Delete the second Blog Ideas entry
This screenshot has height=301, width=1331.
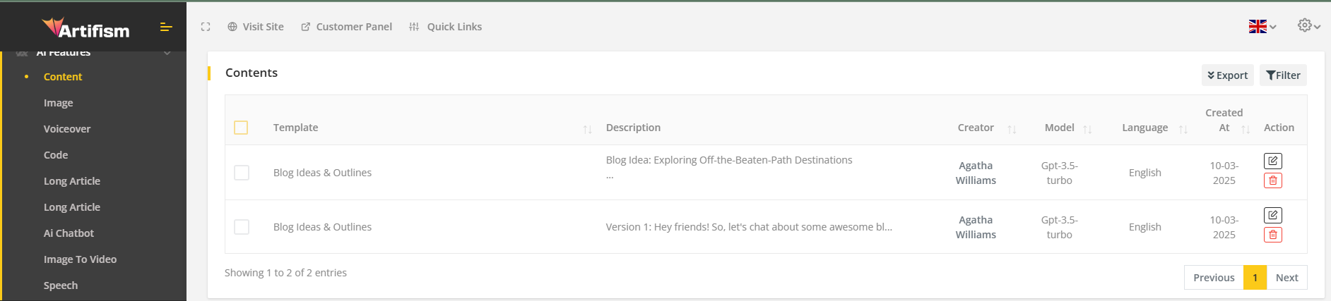tap(1272, 235)
